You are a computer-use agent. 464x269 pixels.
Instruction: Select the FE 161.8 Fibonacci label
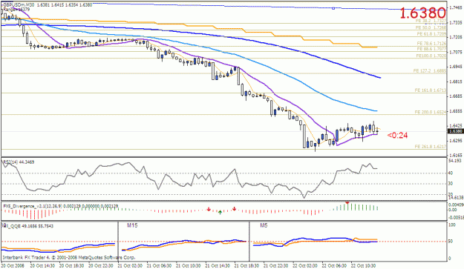pos(431,90)
